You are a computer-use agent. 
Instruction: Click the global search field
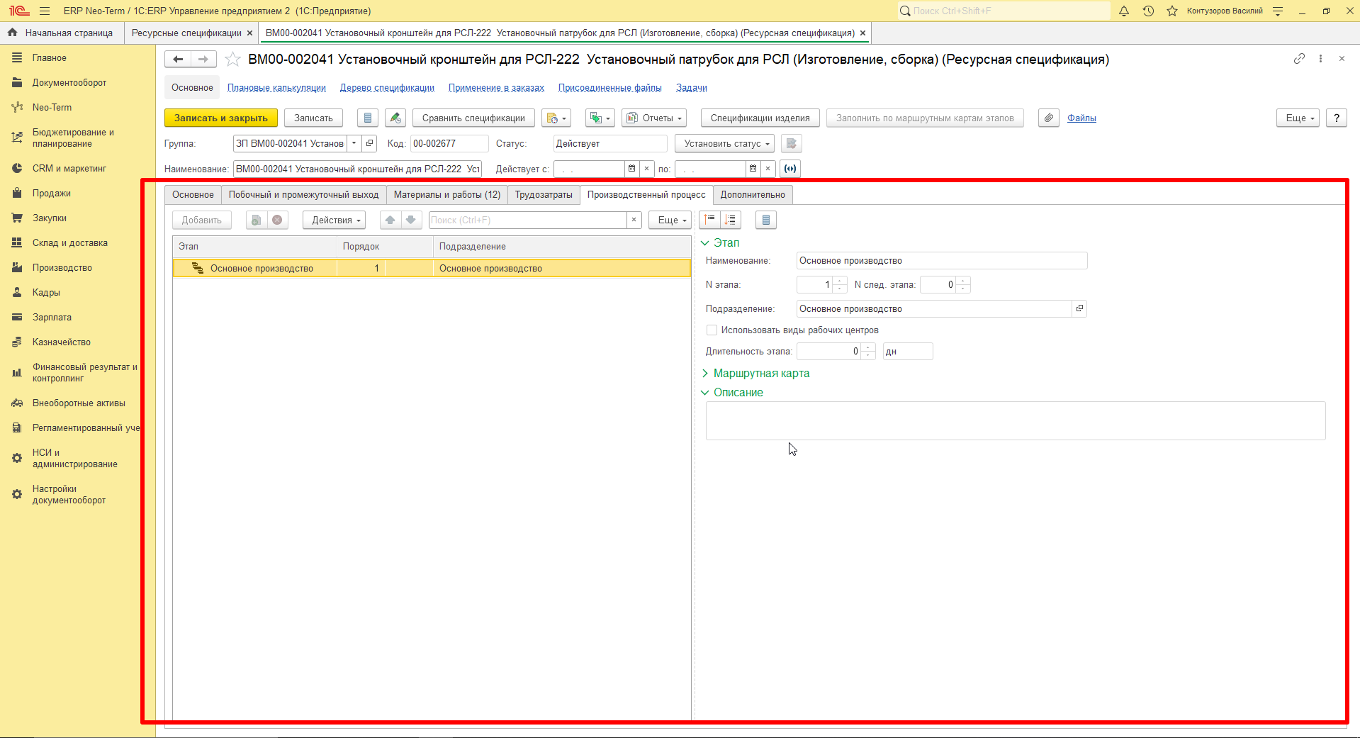click(1004, 11)
